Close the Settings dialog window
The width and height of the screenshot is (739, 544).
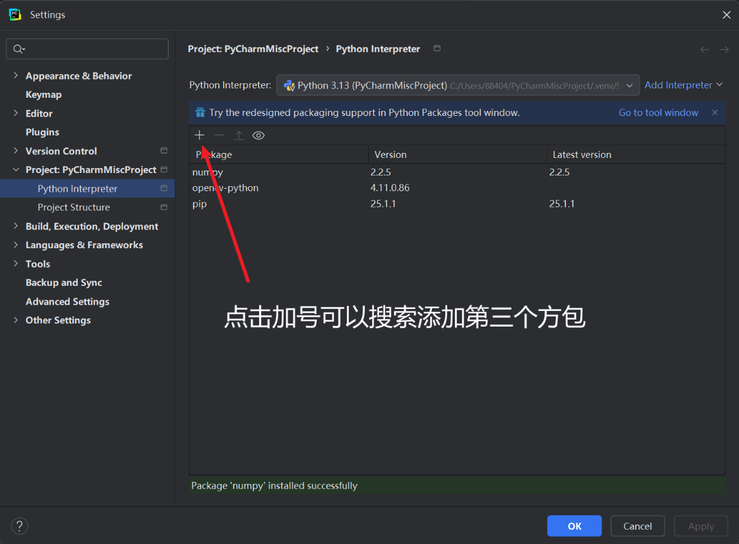point(726,14)
